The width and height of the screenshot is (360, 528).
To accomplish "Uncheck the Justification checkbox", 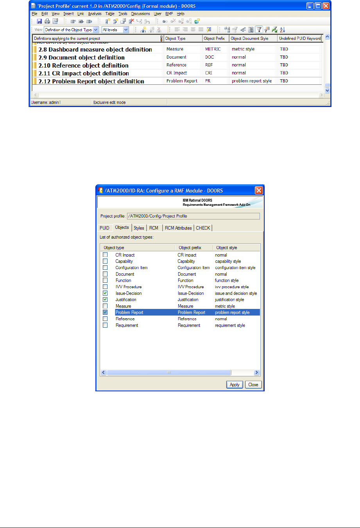I will coord(105,300).
